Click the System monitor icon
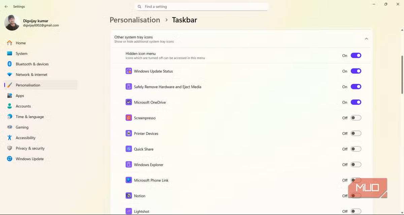Screen dimensions: 404x215 click(x=9, y=54)
